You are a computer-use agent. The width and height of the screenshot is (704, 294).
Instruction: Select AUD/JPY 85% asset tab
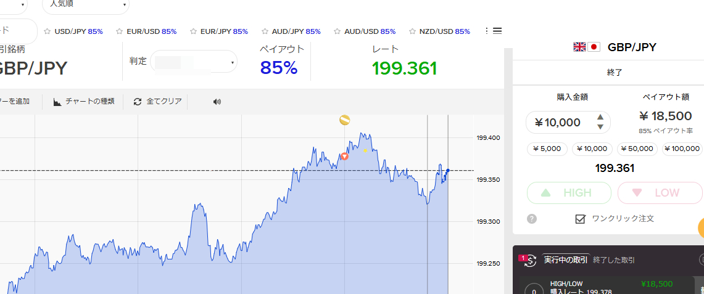pyautogui.click(x=296, y=31)
